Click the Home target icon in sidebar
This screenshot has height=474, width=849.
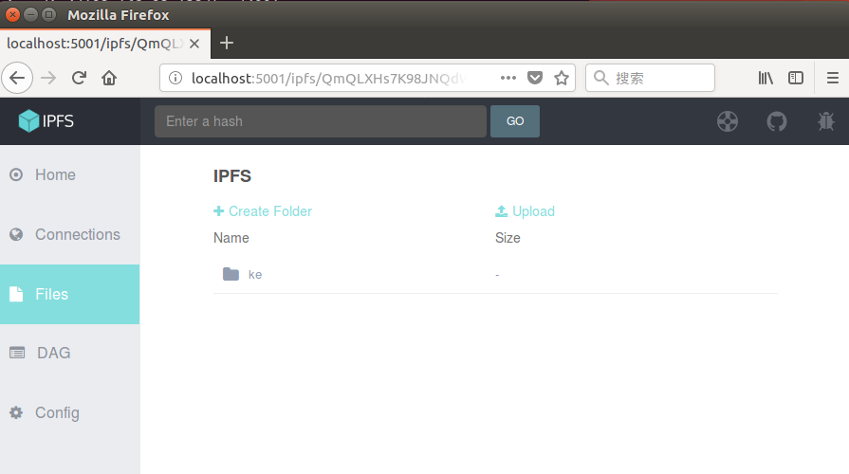[x=16, y=174]
